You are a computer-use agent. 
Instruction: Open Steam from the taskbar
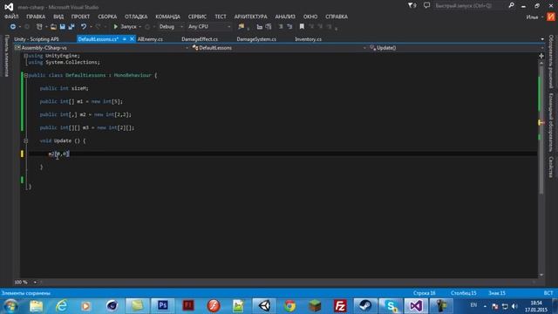(x=365, y=306)
